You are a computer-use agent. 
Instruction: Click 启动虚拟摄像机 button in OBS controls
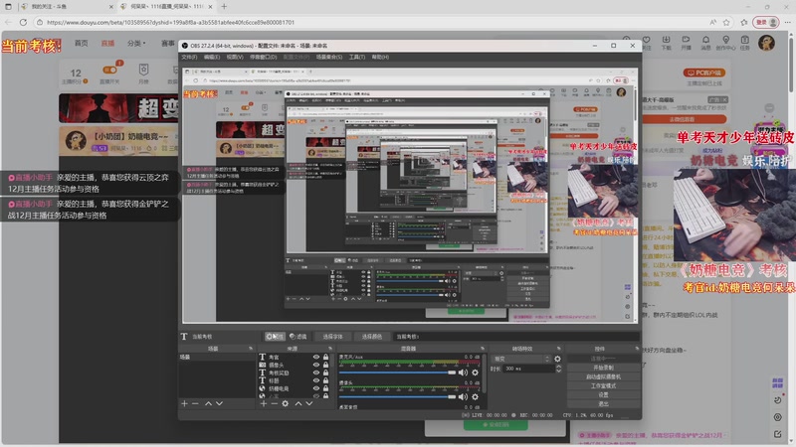(603, 376)
